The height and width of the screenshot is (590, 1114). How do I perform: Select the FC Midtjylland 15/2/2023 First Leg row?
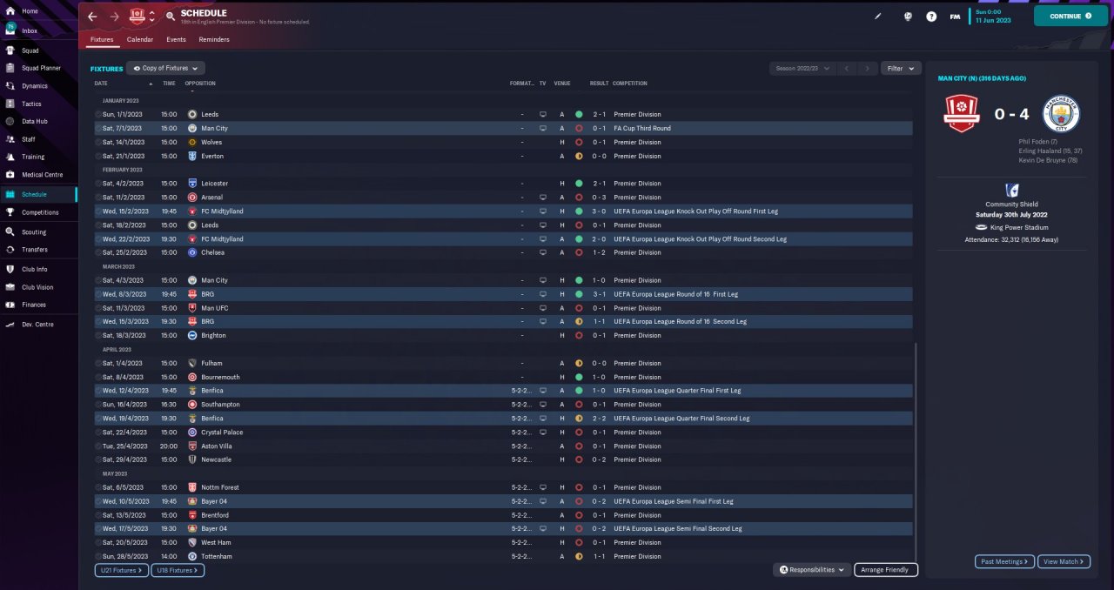503,211
